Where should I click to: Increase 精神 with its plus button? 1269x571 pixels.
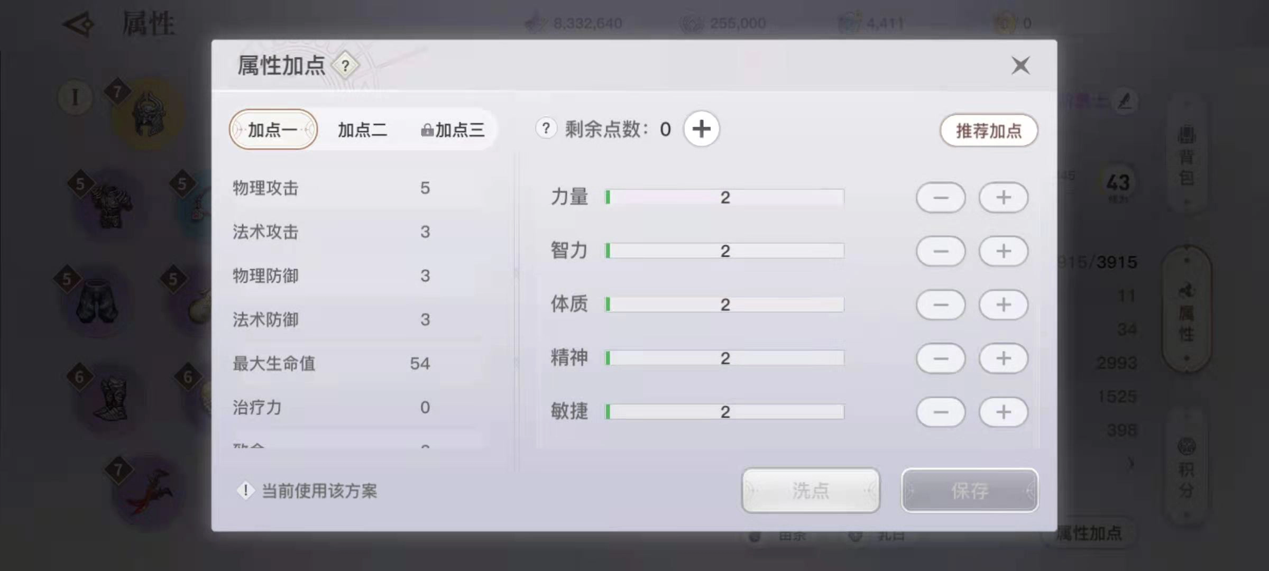click(x=1003, y=358)
